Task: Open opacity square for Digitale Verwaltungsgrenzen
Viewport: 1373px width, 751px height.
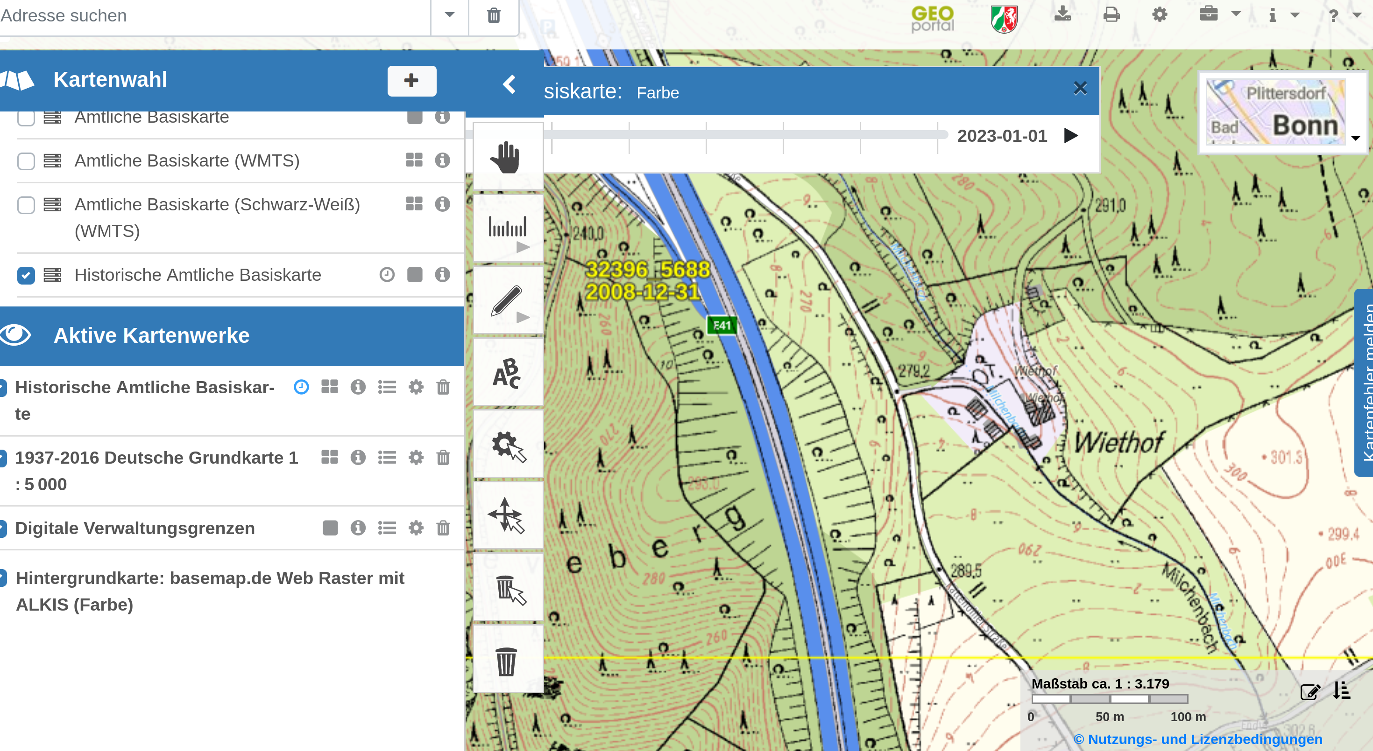Action: pyautogui.click(x=330, y=528)
